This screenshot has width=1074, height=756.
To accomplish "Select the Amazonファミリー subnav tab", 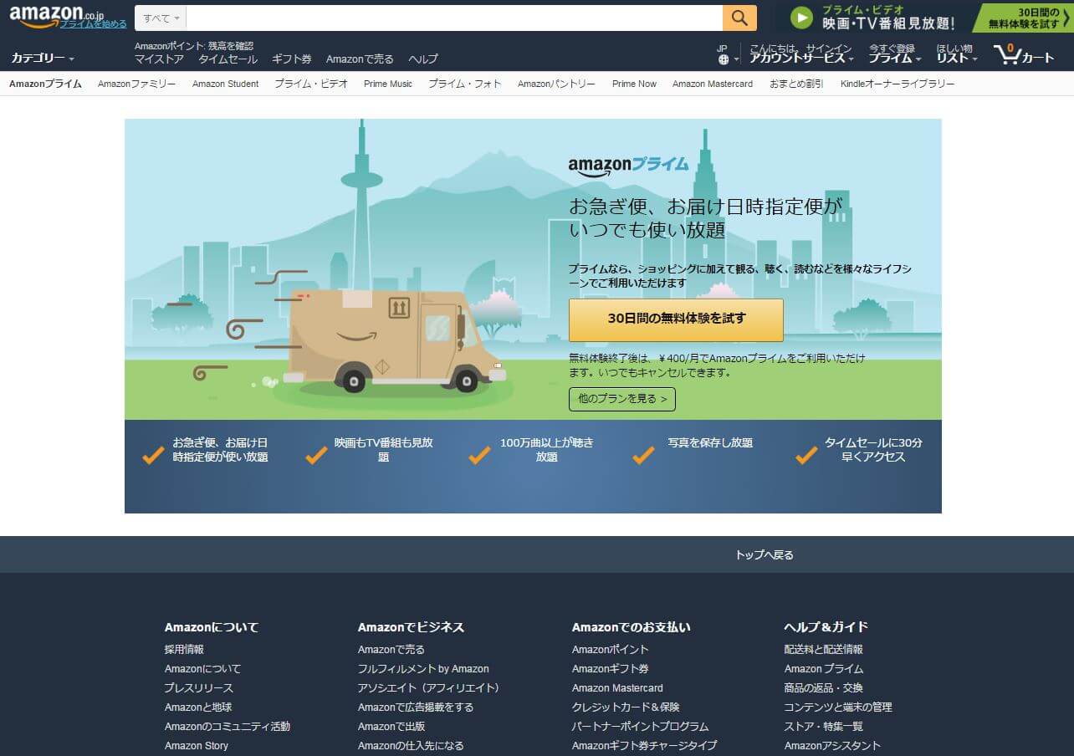I will [x=136, y=84].
